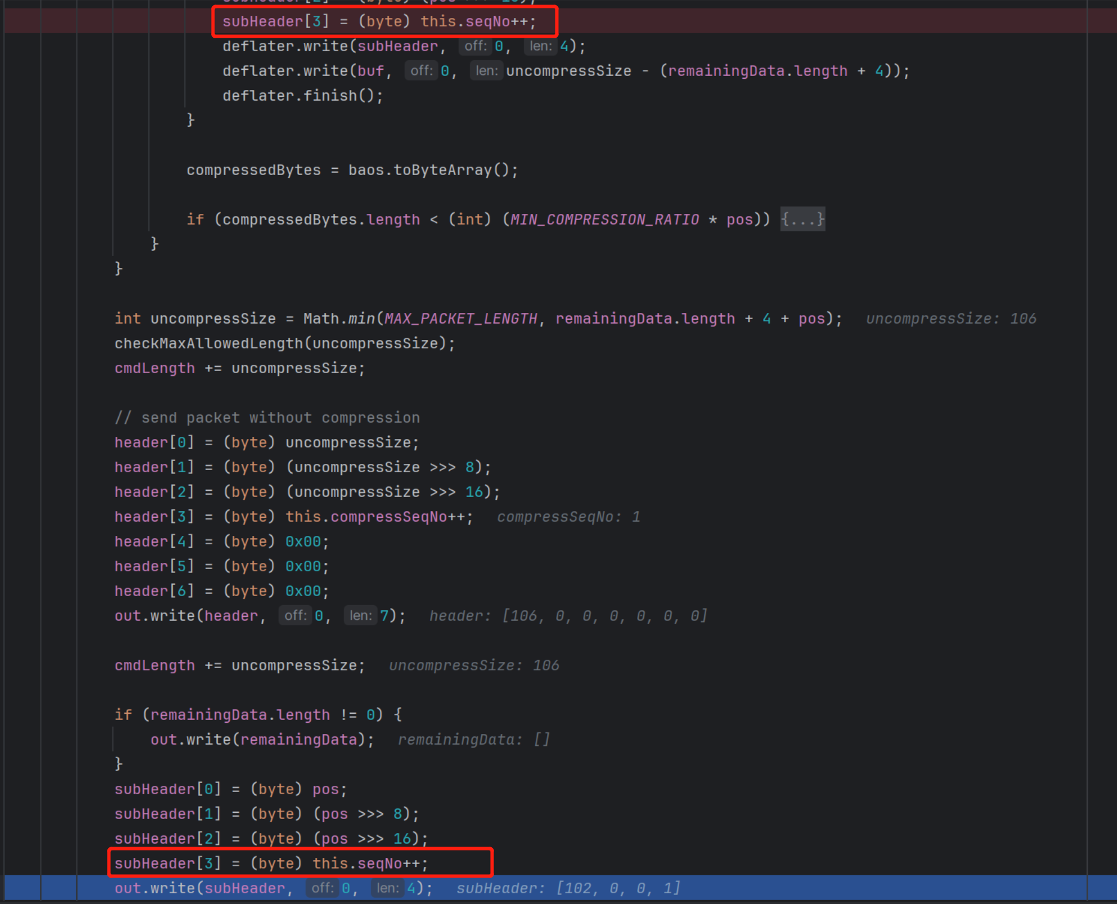Click header[3] assignment line

[293, 517]
